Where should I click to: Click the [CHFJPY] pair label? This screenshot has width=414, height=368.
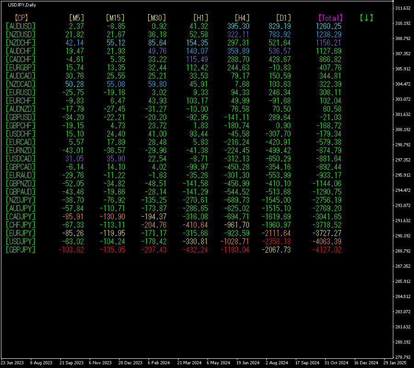coord(21,225)
